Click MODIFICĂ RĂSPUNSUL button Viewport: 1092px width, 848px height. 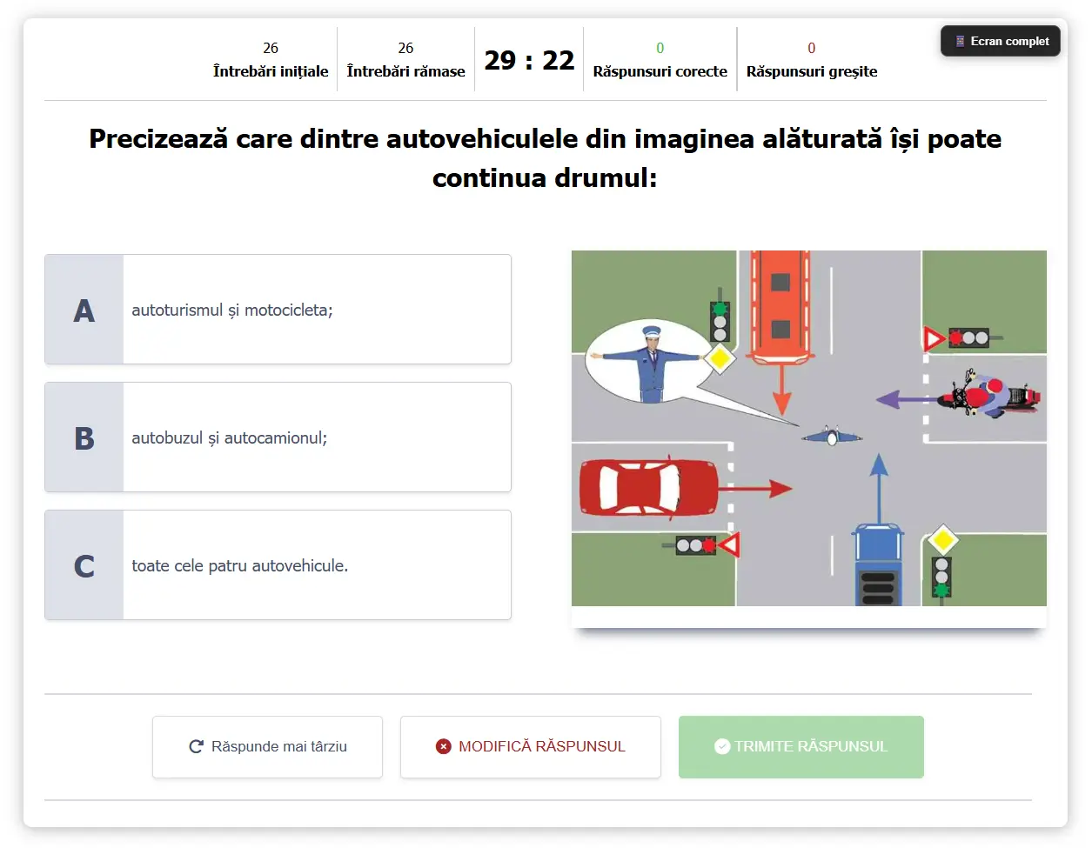click(531, 746)
